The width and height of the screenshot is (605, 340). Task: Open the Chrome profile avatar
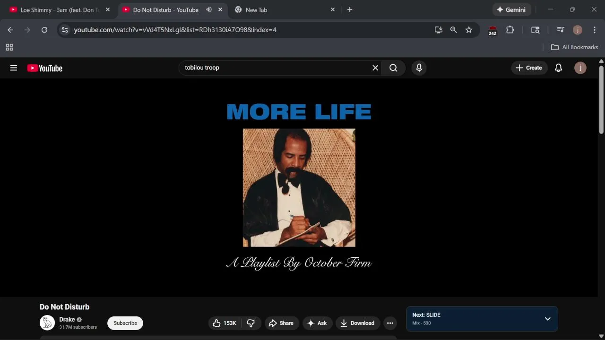pos(578,30)
